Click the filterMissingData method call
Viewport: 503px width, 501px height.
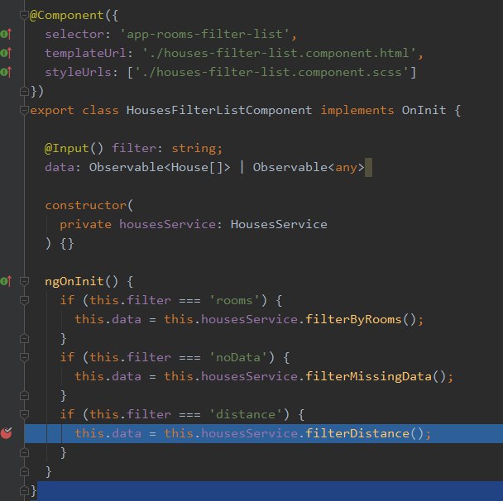368,376
